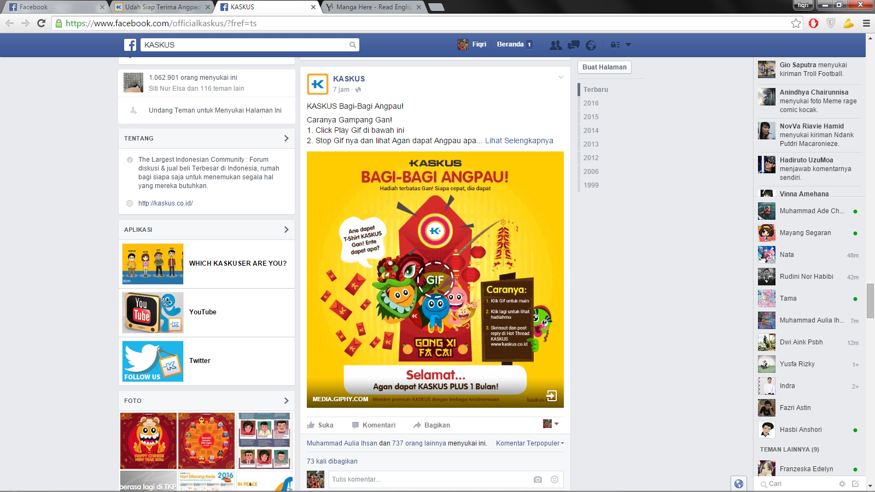
Task: Open http://kaskus.co.id/ link
Action: click(x=165, y=203)
